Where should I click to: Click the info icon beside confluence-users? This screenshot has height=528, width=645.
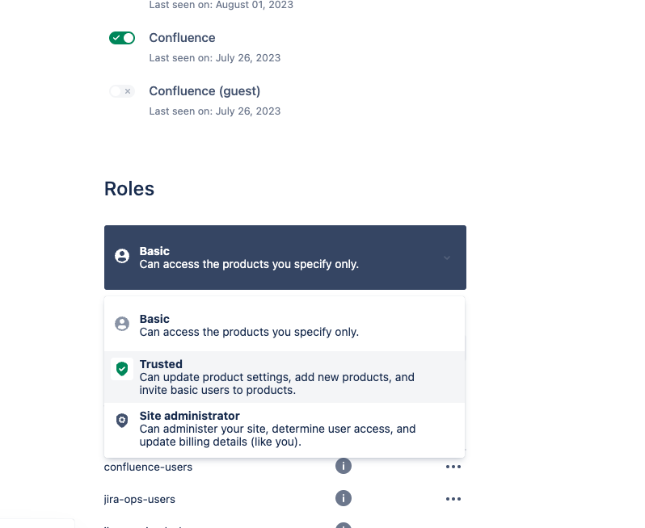tap(343, 466)
